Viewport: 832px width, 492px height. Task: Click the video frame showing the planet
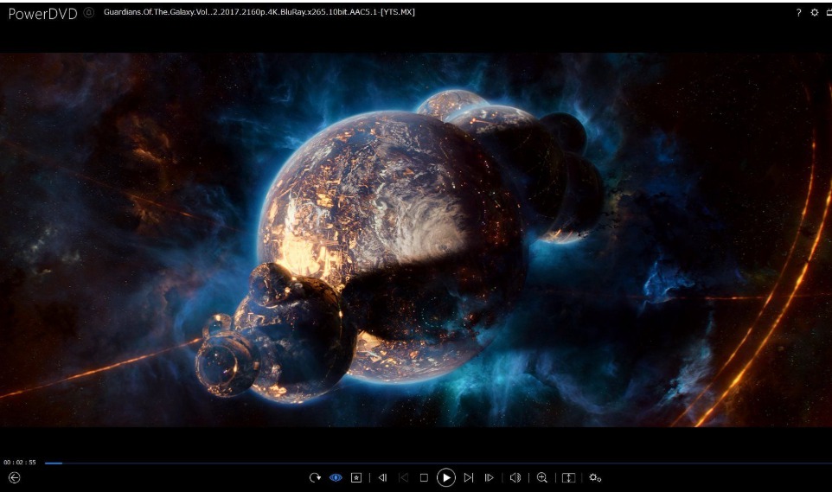(416, 240)
